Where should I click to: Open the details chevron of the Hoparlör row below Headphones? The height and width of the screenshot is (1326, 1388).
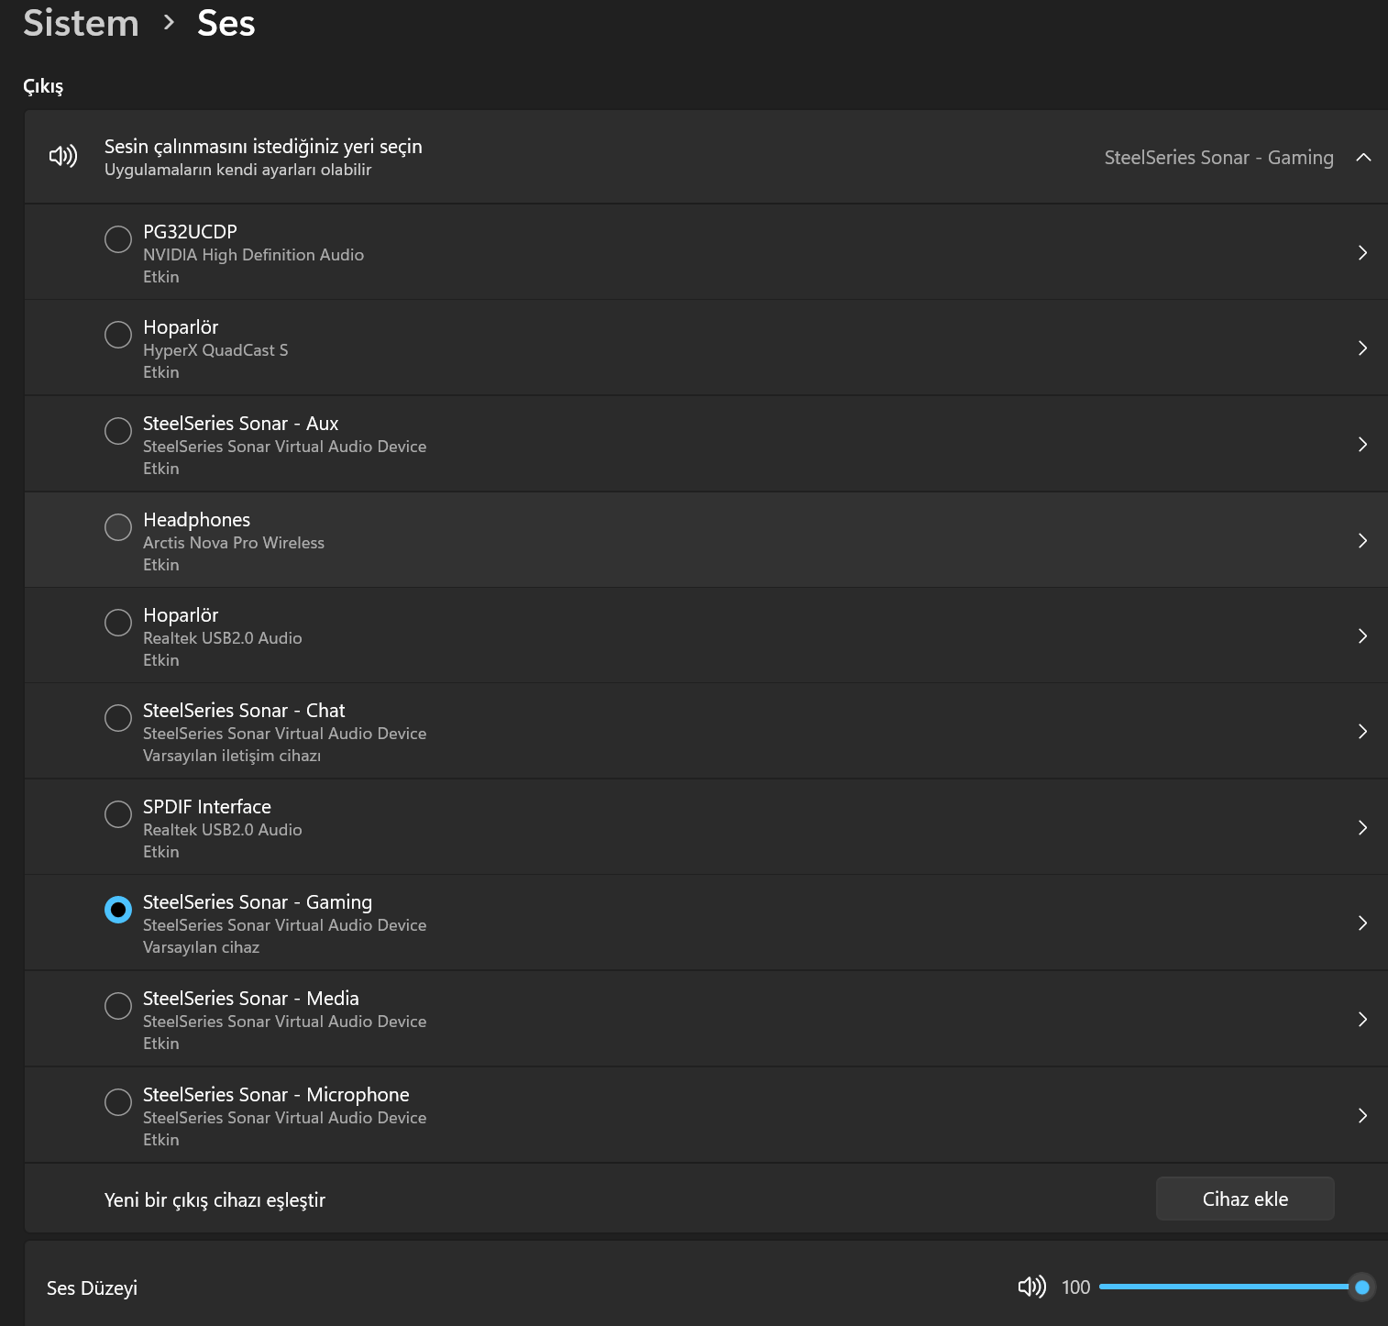tap(1362, 636)
